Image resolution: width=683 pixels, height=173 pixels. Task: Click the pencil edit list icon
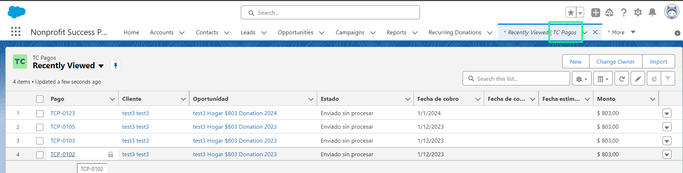[x=638, y=79]
